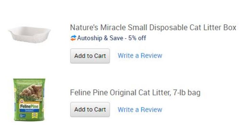Click the round orange Arm & Hammer logo on bag

[x=21, y=101]
